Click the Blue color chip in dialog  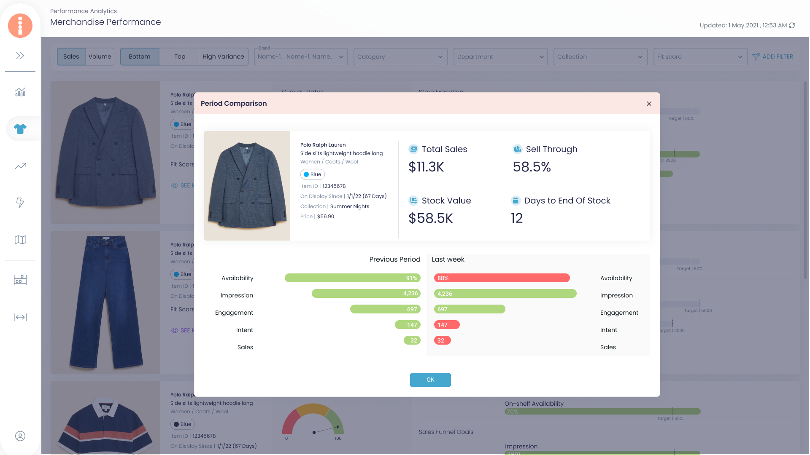coord(313,174)
